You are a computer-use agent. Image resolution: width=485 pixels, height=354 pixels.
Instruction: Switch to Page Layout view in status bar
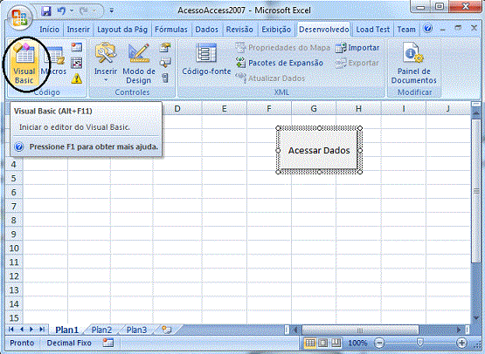[x=323, y=343]
